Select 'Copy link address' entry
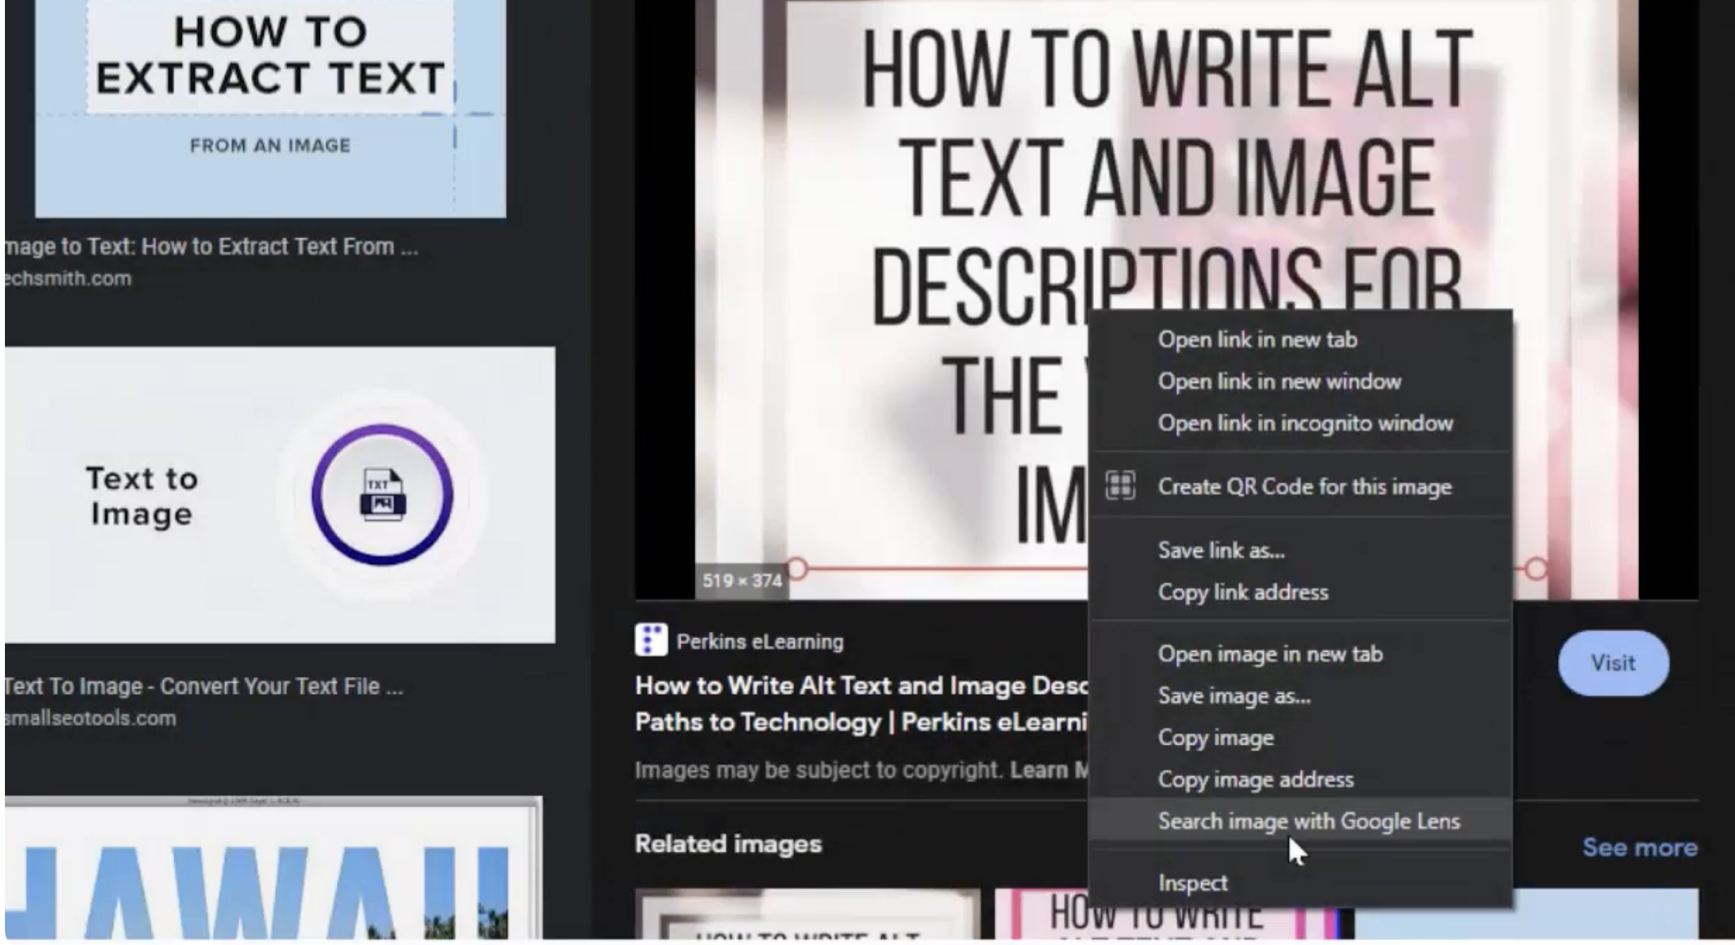 coord(1243,592)
